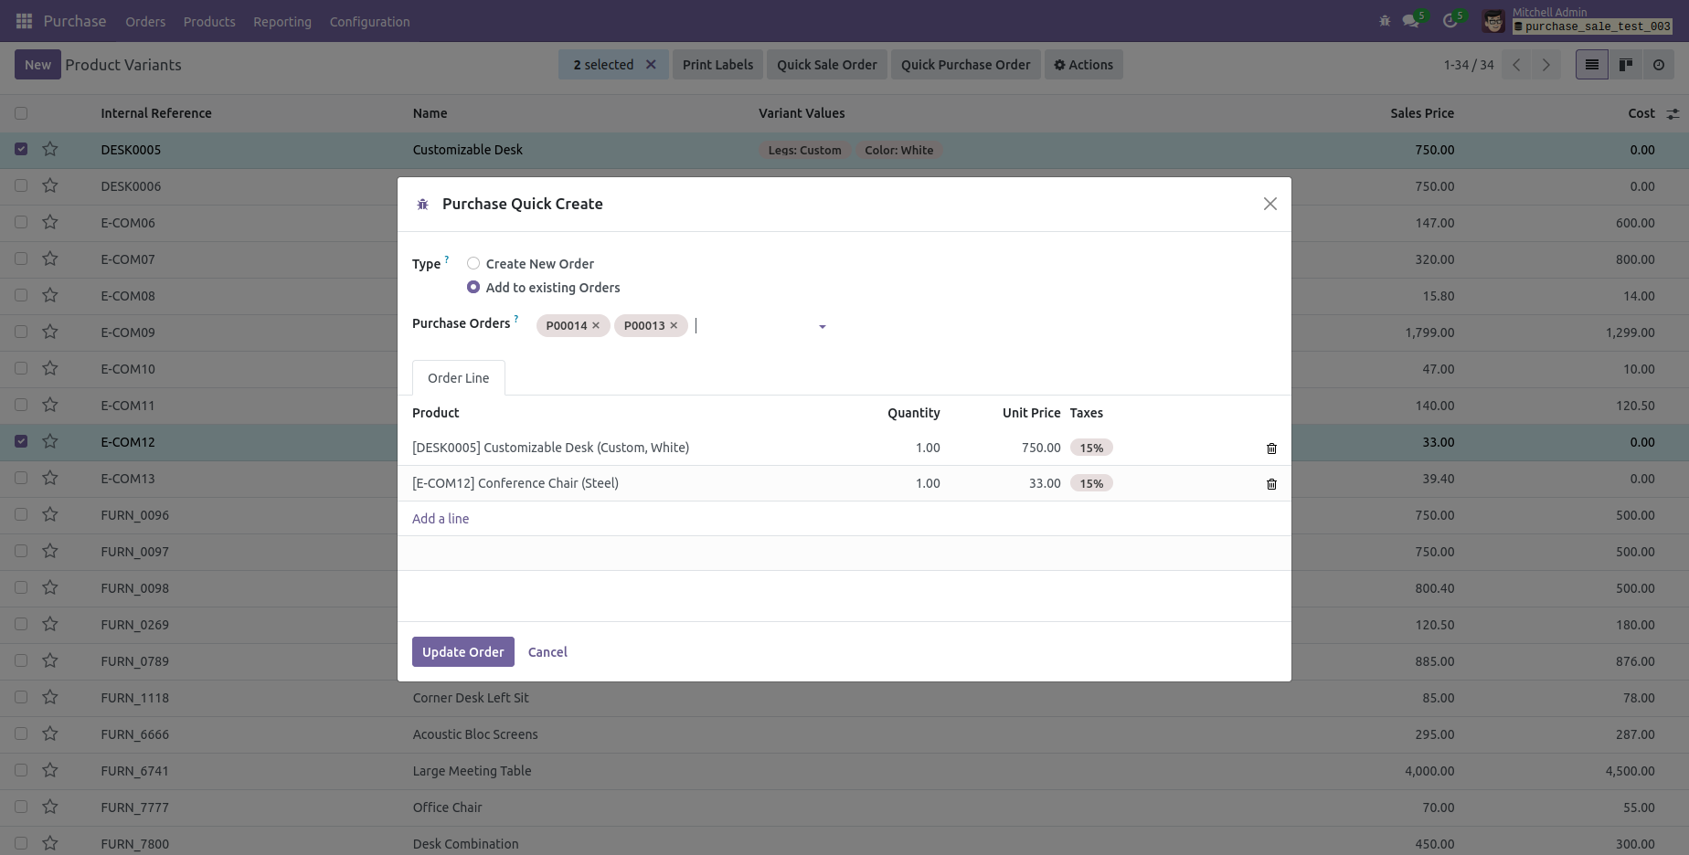Click the 15% tax tag on desk line
This screenshot has height=855, width=1689.
tap(1091, 448)
